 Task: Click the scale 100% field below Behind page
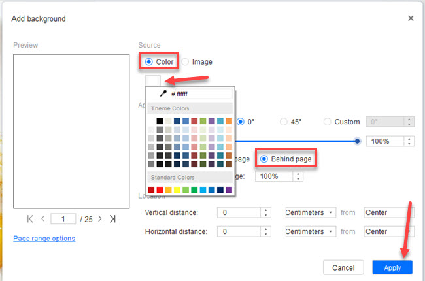coord(274,176)
